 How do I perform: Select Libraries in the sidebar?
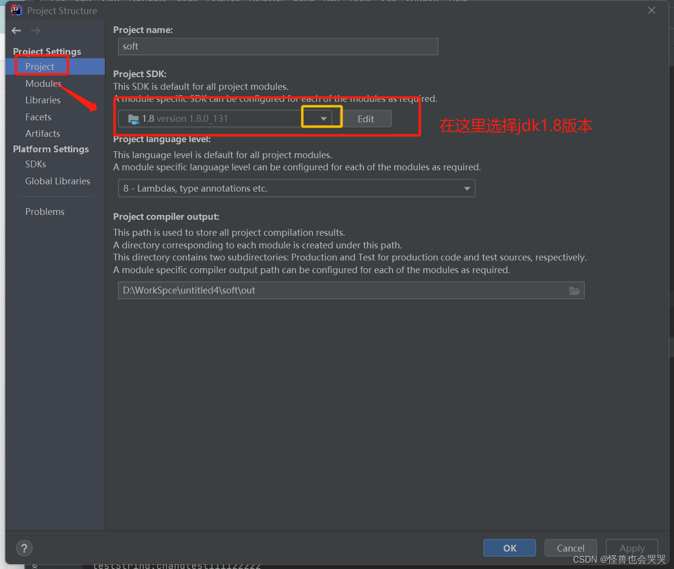pos(43,100)
